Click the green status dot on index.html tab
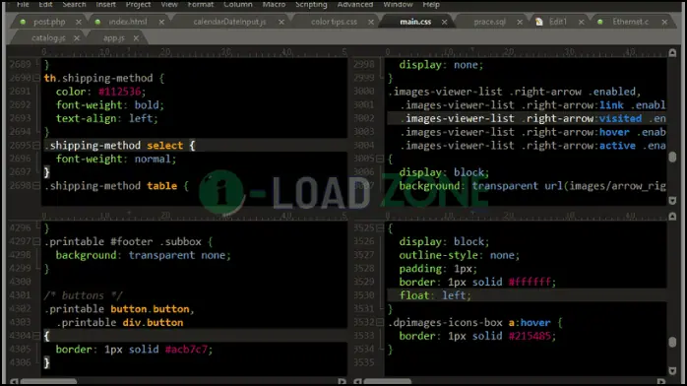The width and height of the screenshot is (687, 386). tap(97, 22)
